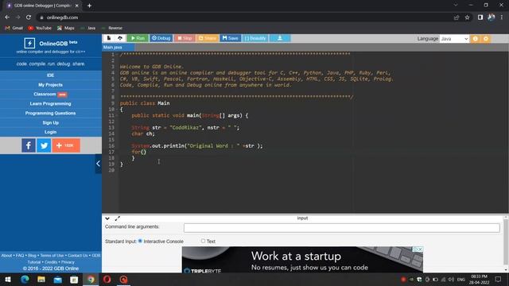The width and height of the screenshot is (509, 286).
Task: Fold the class block at line 10
Action: (118, 110)
